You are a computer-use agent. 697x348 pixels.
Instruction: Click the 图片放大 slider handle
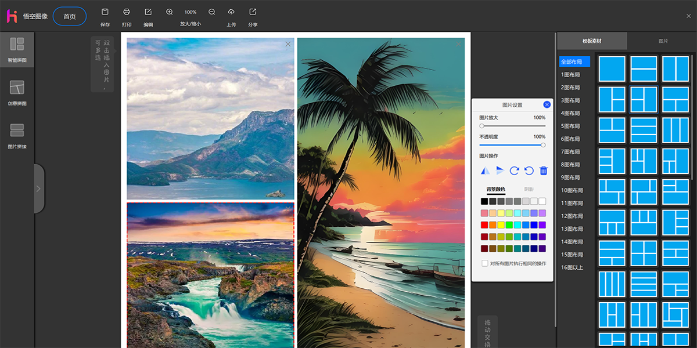482,126
